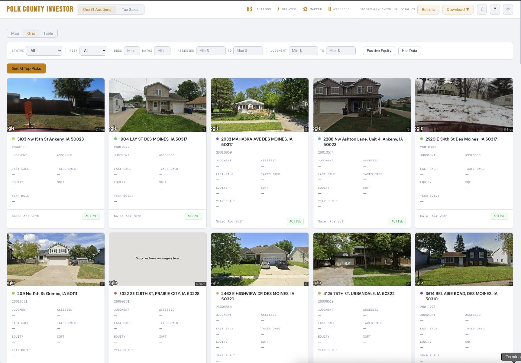Screen dimensions: 521x363
Task: Open photo of 1904 Lay St listing
Action: [x=158, y=105]
